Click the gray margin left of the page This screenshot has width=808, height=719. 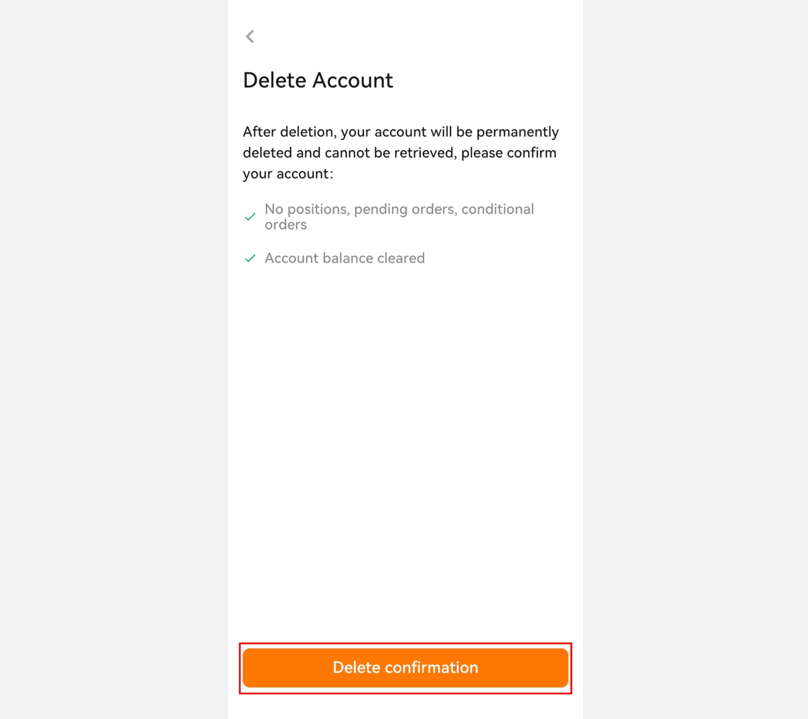click(x=112, y=358)
